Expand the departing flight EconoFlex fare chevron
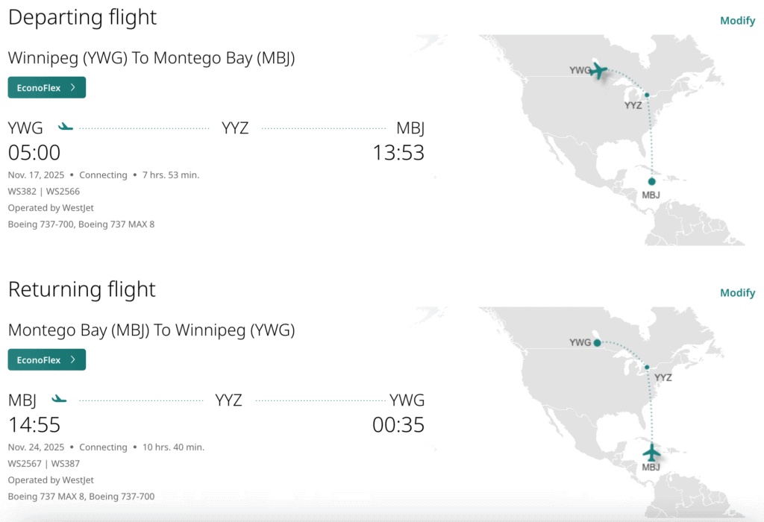The width and height of the screenshot is (764, 522). (x=72, y=87)
